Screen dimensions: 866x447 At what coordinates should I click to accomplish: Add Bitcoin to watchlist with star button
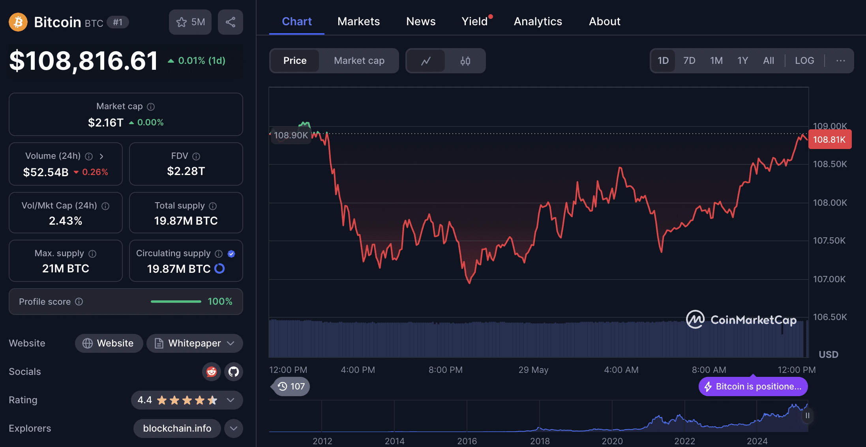tap(190, 22)
